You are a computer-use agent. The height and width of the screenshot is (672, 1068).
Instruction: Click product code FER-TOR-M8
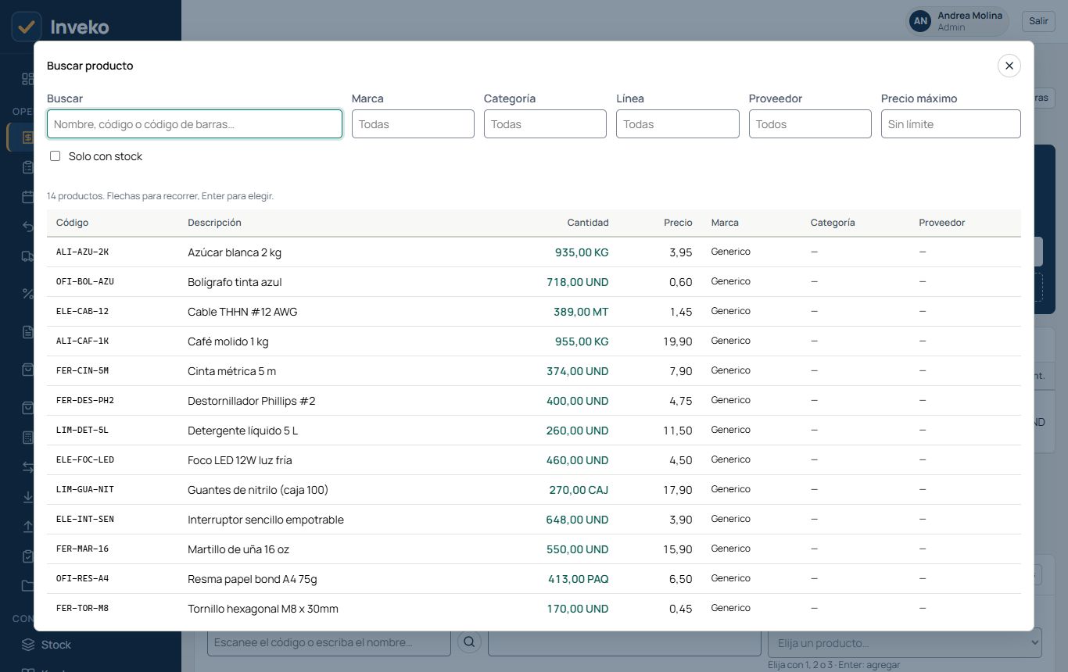(x=82, y=608)
